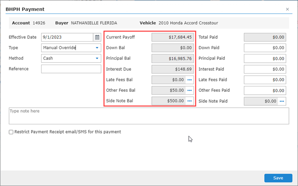Image resolution: width=298 pixels, height=186 pixels.
Task: Expand the Type dropdown arrow
Action: 97,48
